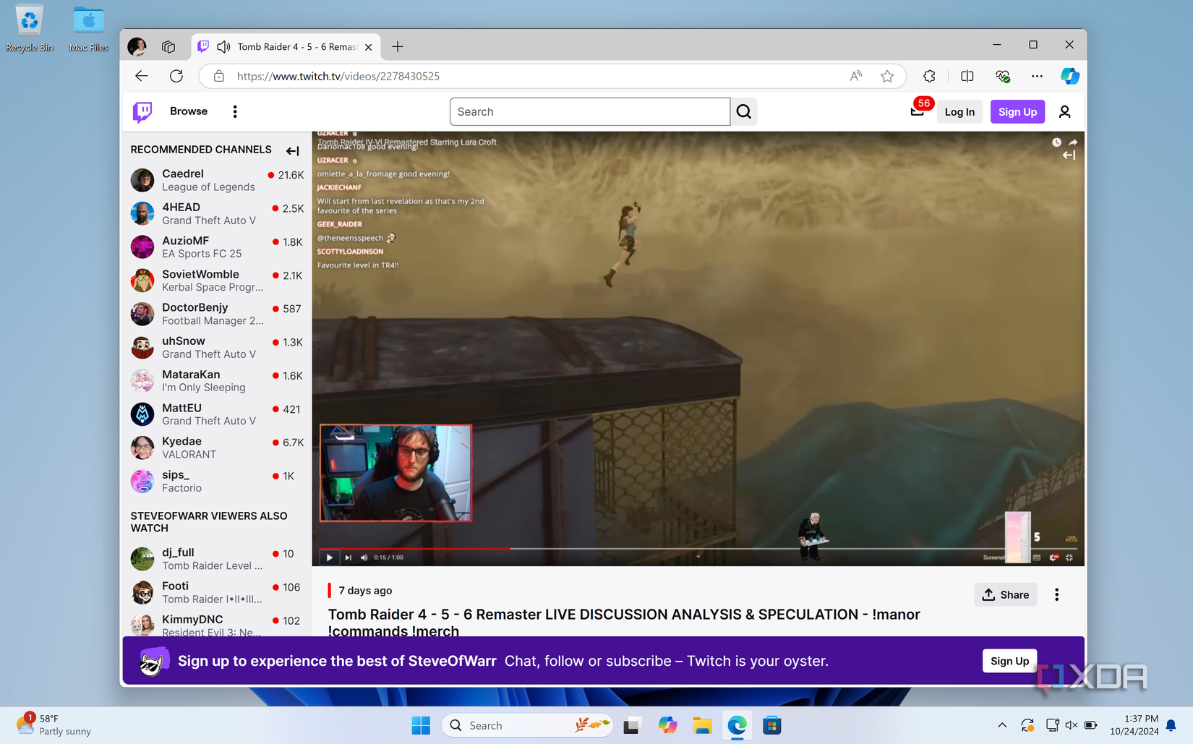1193x744 pixels.
Task: Click the Log In button
Action: [959, 111]
